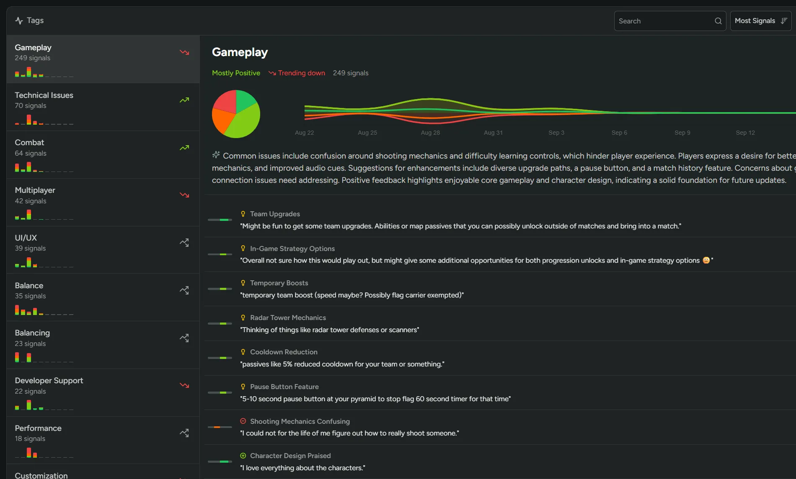796x479 pixels.
Task: Click the Sep 6 label on trend chart
Action: [619, 133]
